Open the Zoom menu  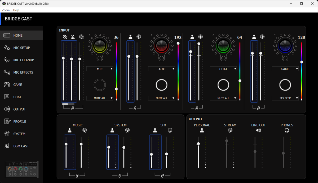(x=6, y=10)
